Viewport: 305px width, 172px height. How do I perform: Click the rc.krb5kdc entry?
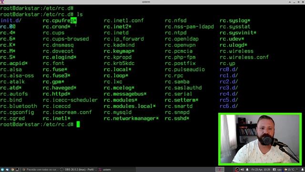119,64
